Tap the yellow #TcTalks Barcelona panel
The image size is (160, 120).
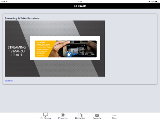click(x=44, y=49)
